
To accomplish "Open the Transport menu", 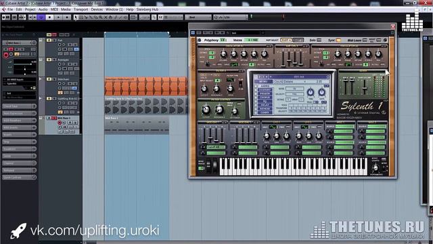I will pyautogui.click(x=81, y=9).
